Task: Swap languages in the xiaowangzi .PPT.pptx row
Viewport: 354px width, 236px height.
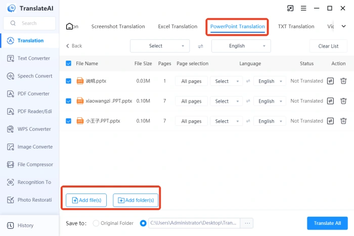Action: pos(248,101)
